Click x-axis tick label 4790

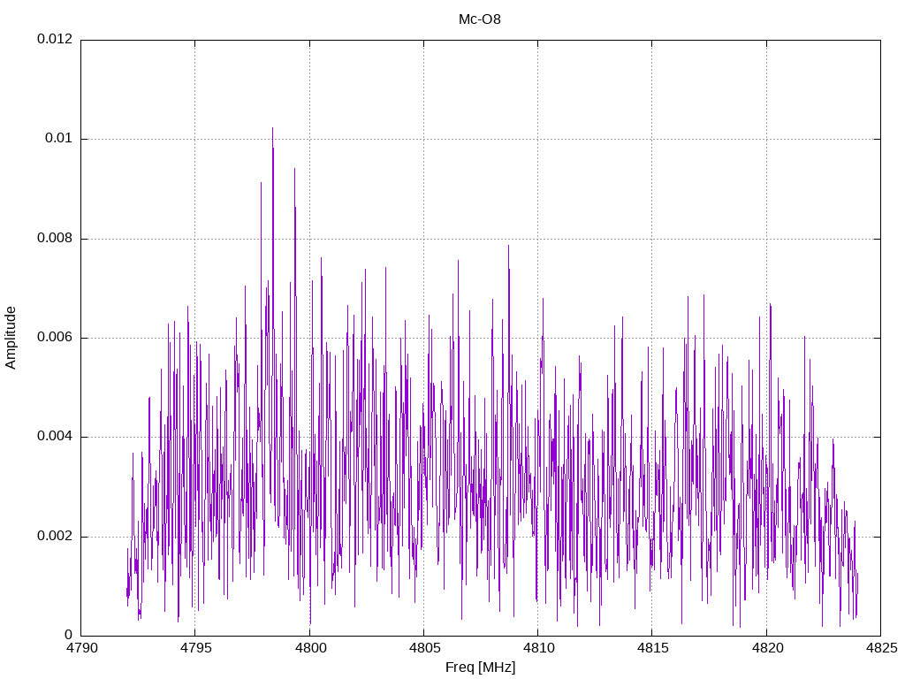81,648
